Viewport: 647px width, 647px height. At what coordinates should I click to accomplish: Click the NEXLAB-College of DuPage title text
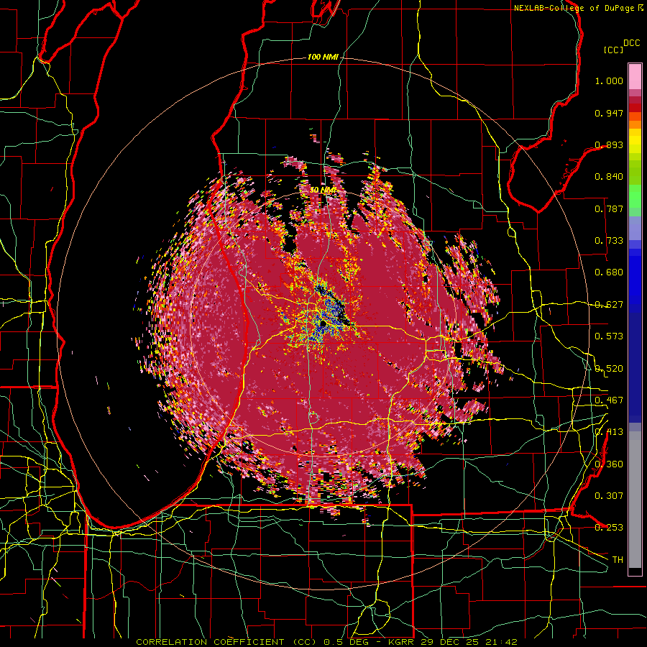tap(574, 8)
